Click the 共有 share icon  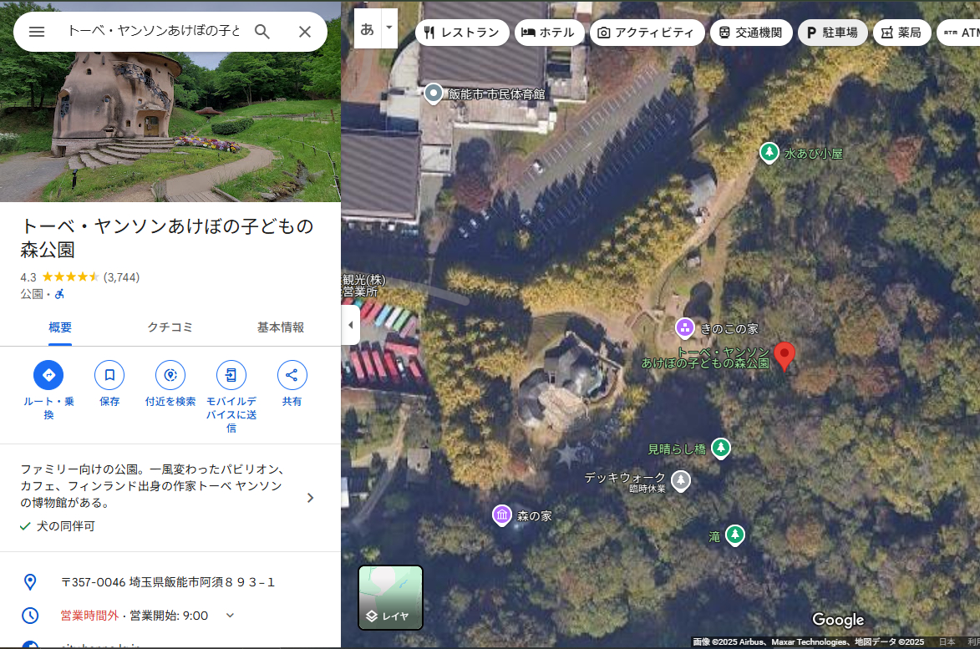(x=292, y=375)
